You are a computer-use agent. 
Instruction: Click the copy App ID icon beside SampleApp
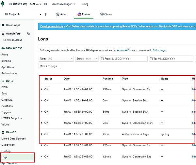click(28, 33)
